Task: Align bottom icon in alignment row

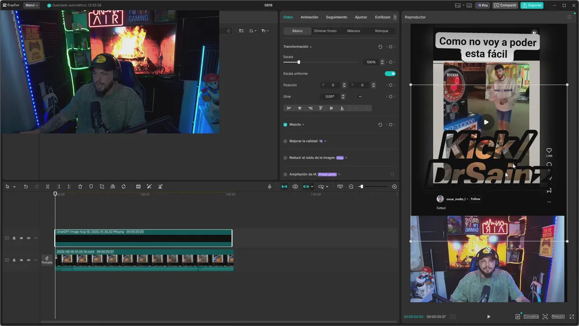Action: (342, 108)
